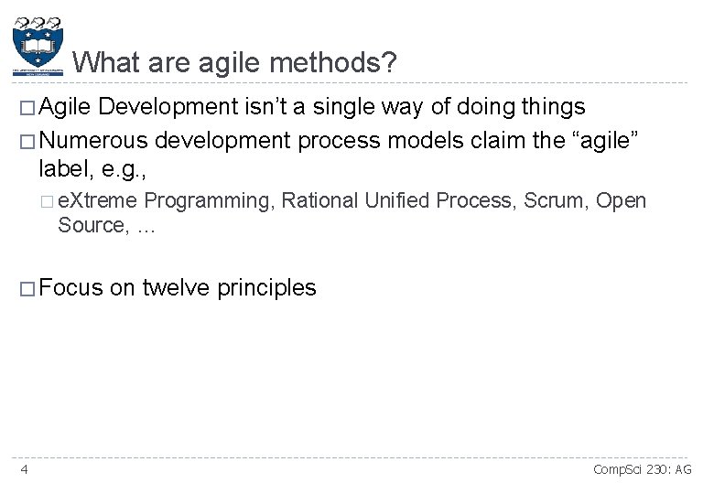This screenshot has width=714, height=494.
Task: Click the dashed line below the title
Action: click(366, 83)
